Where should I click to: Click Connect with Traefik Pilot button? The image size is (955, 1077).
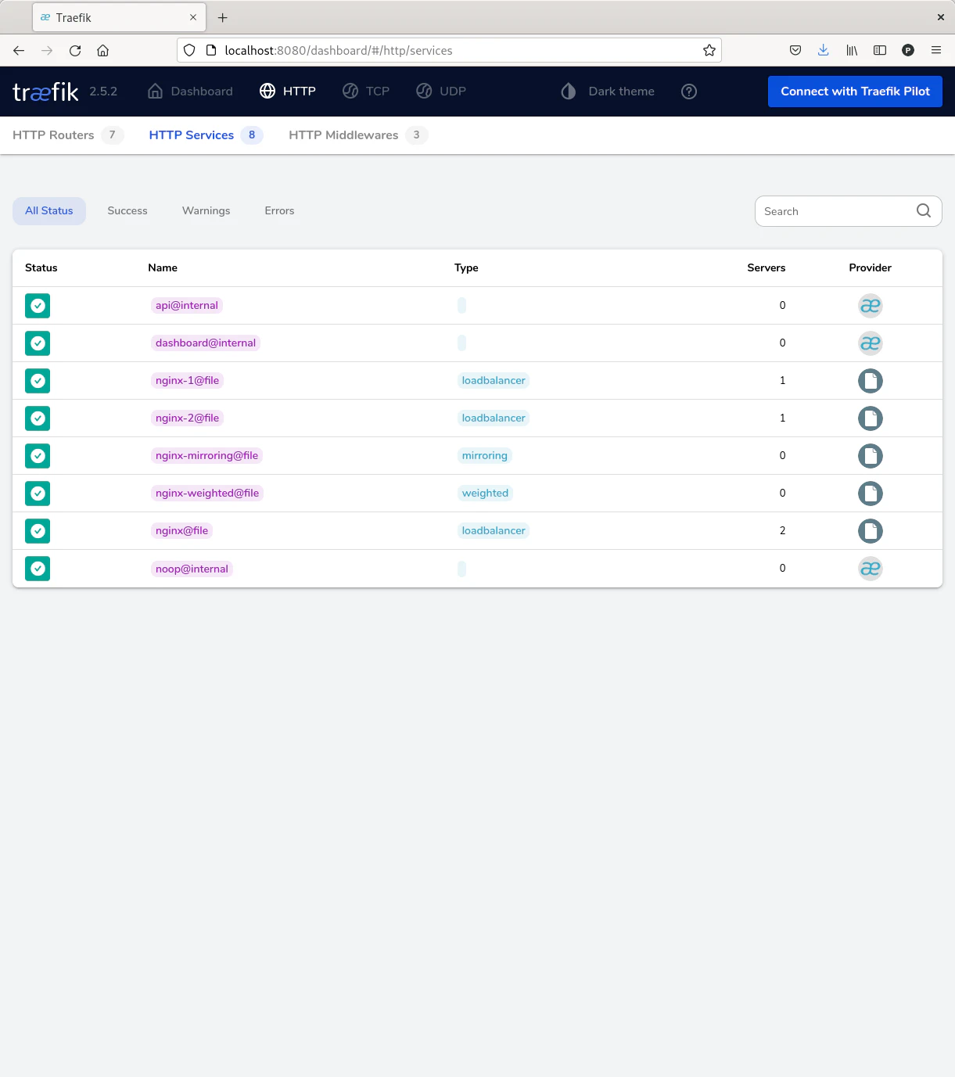point(855,92)
